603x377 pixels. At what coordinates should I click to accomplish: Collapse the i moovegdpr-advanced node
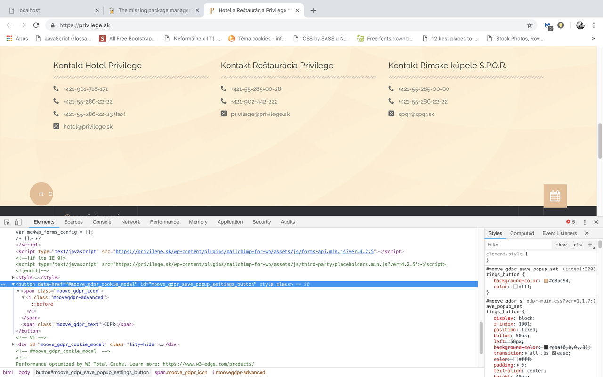point(24,297)
